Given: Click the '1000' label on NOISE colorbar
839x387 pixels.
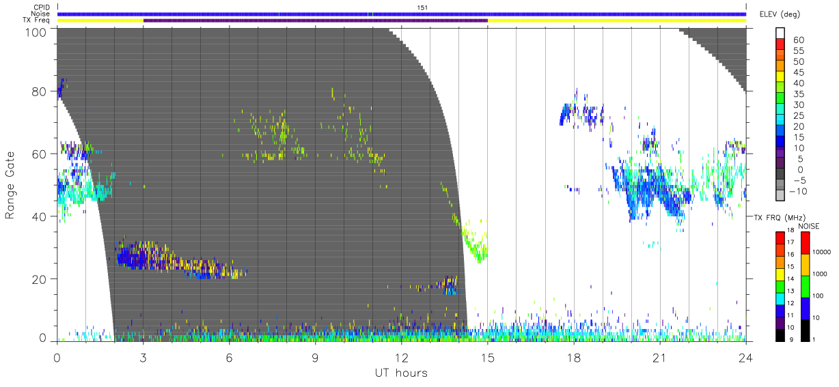Looking at the screenshot, I should 820,274.
